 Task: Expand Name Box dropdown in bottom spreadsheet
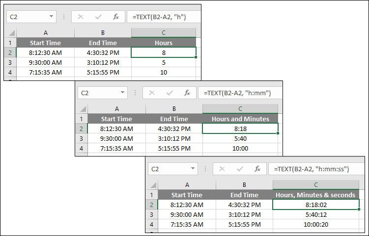(193, 168)
